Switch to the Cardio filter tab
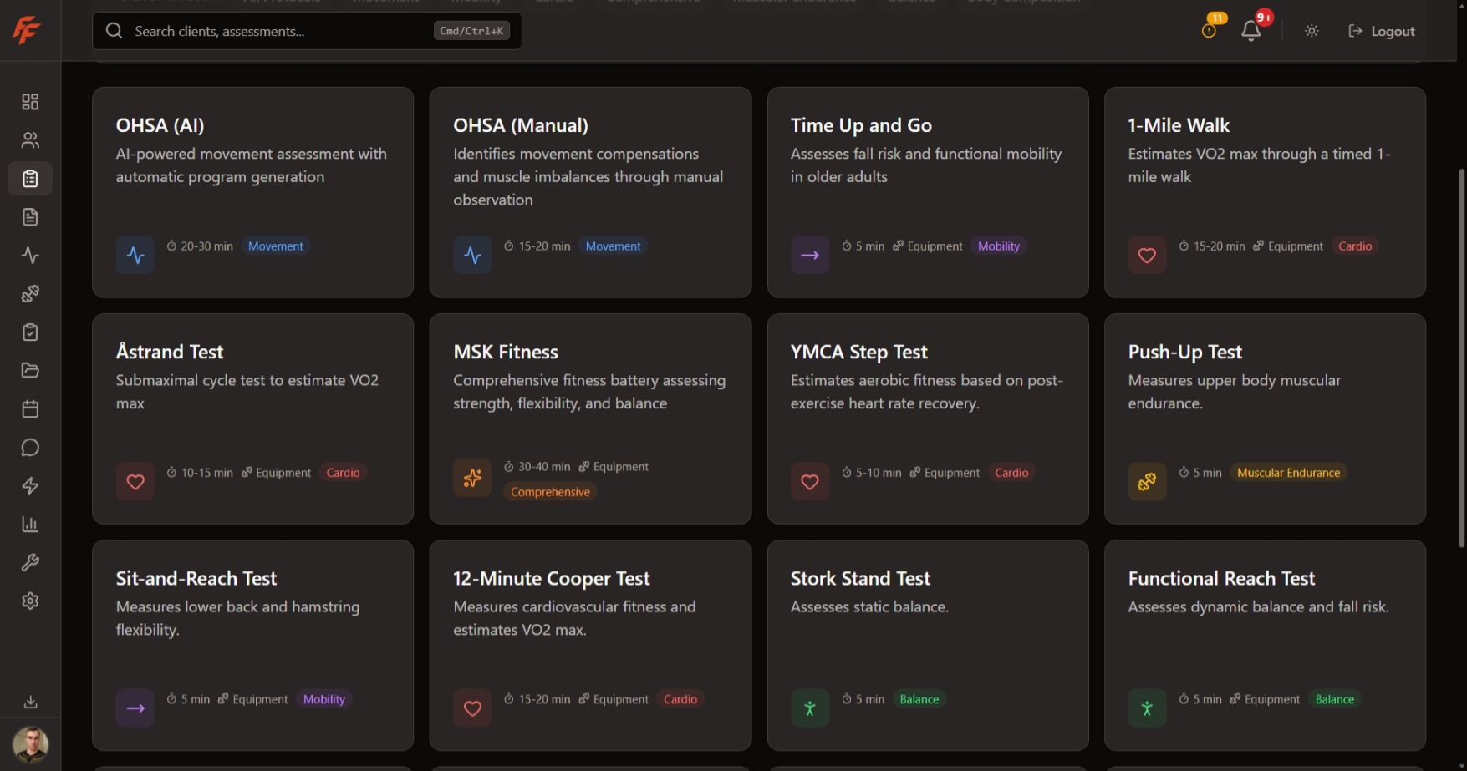 click(554, 3)
